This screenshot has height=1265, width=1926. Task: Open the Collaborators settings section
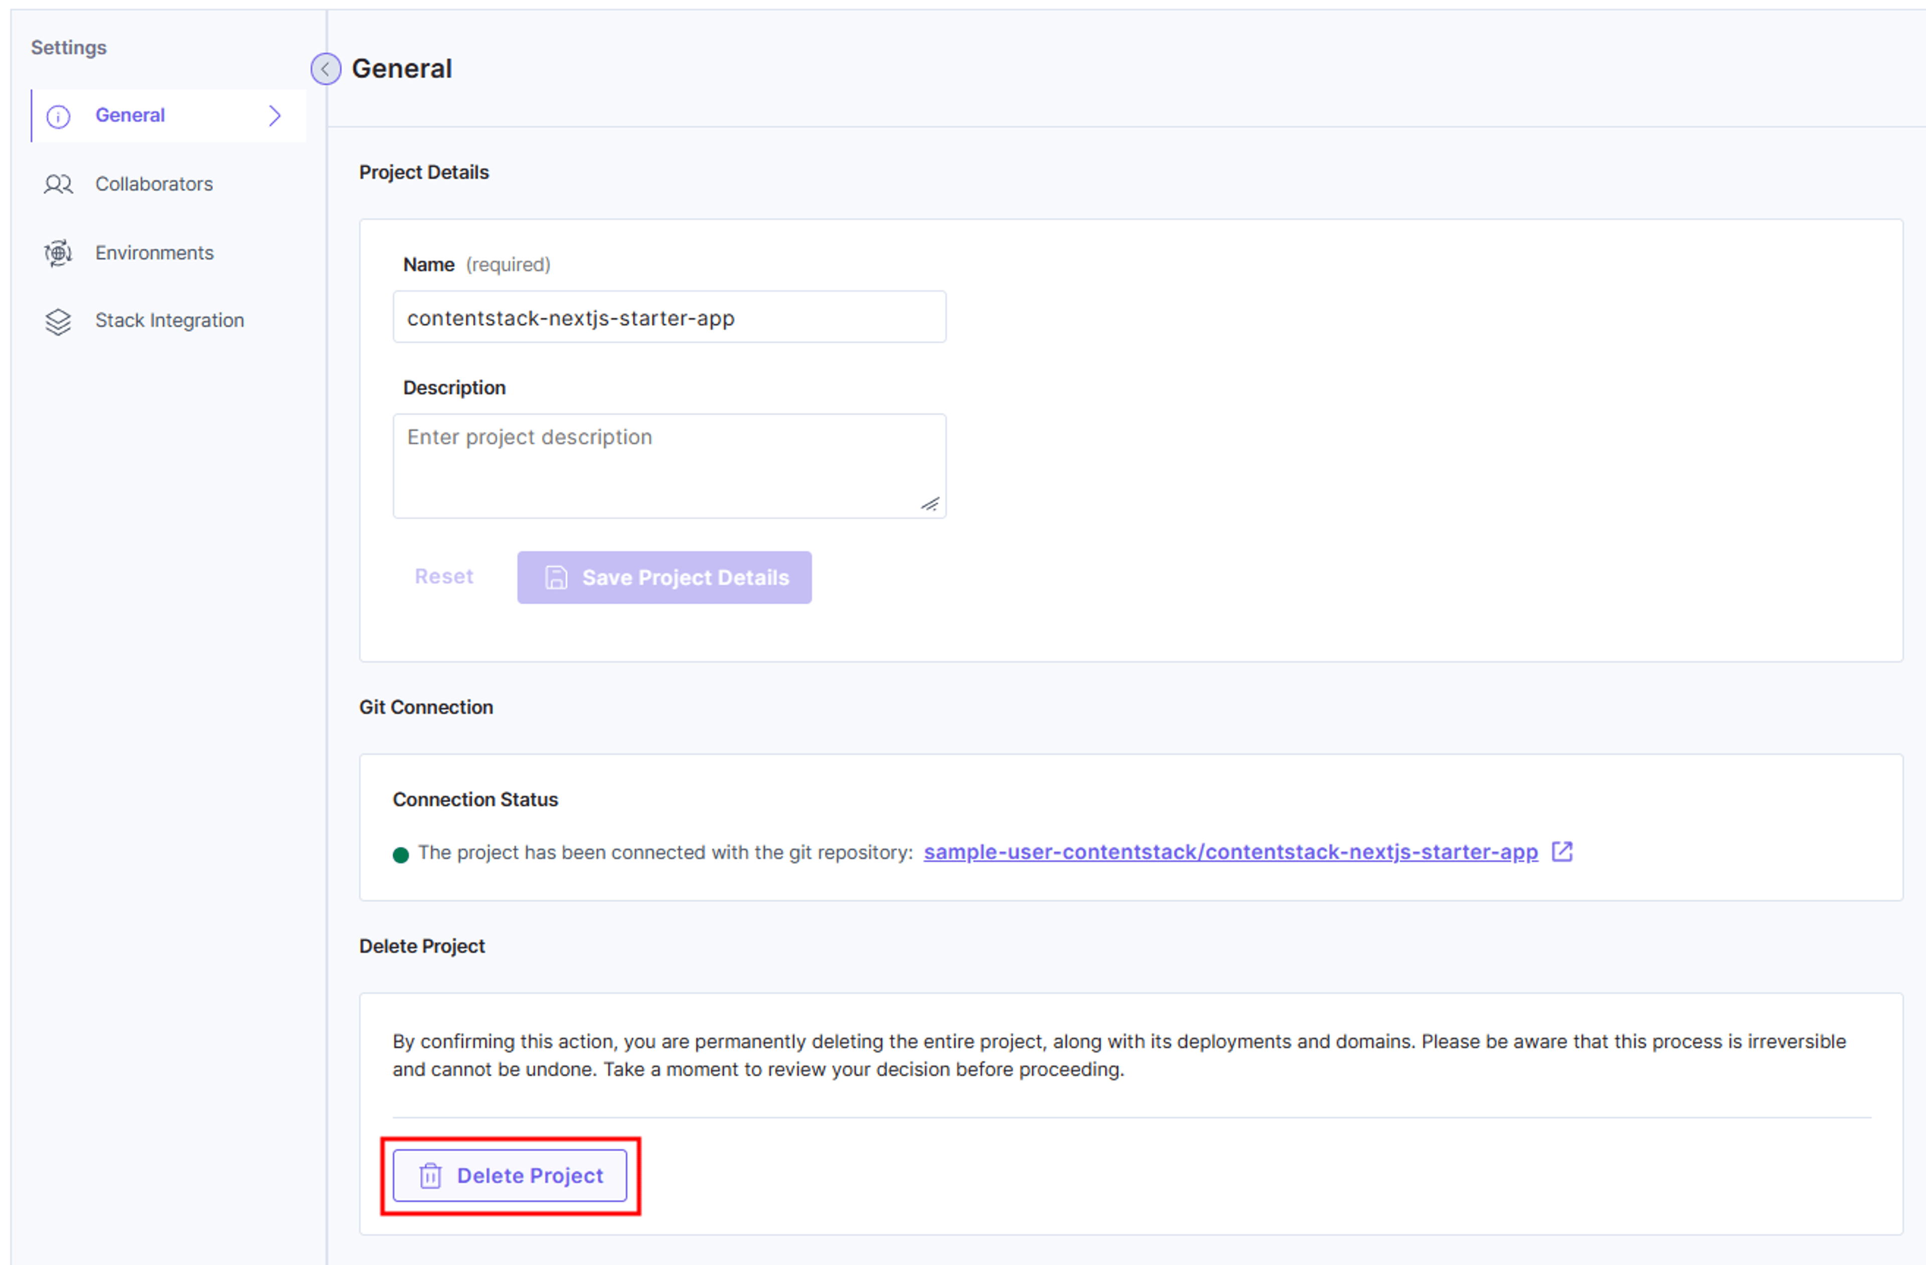[154, 184]
